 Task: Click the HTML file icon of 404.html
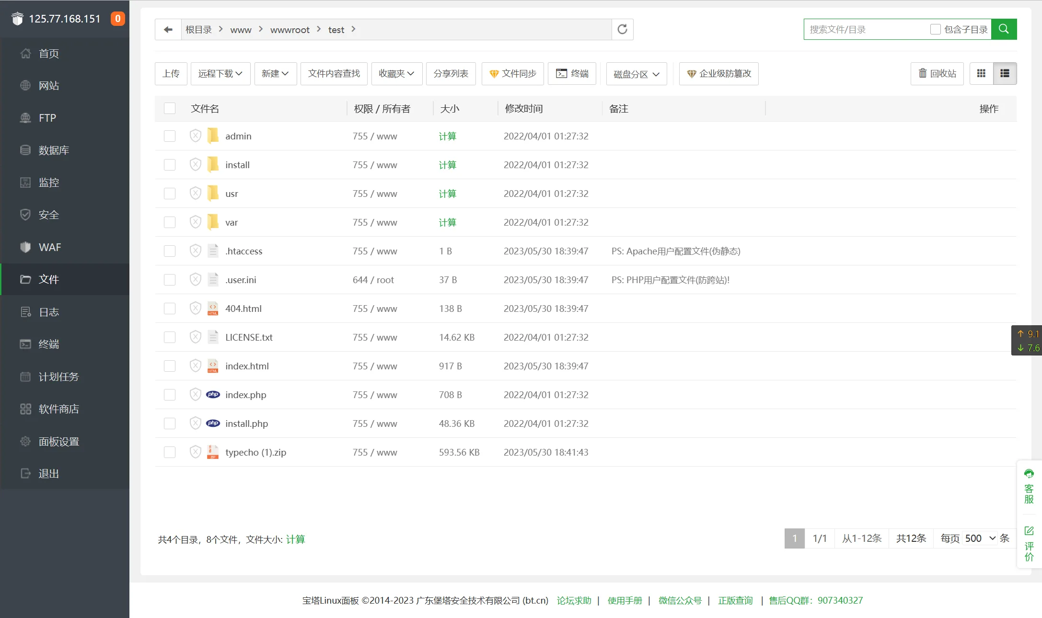213,309
